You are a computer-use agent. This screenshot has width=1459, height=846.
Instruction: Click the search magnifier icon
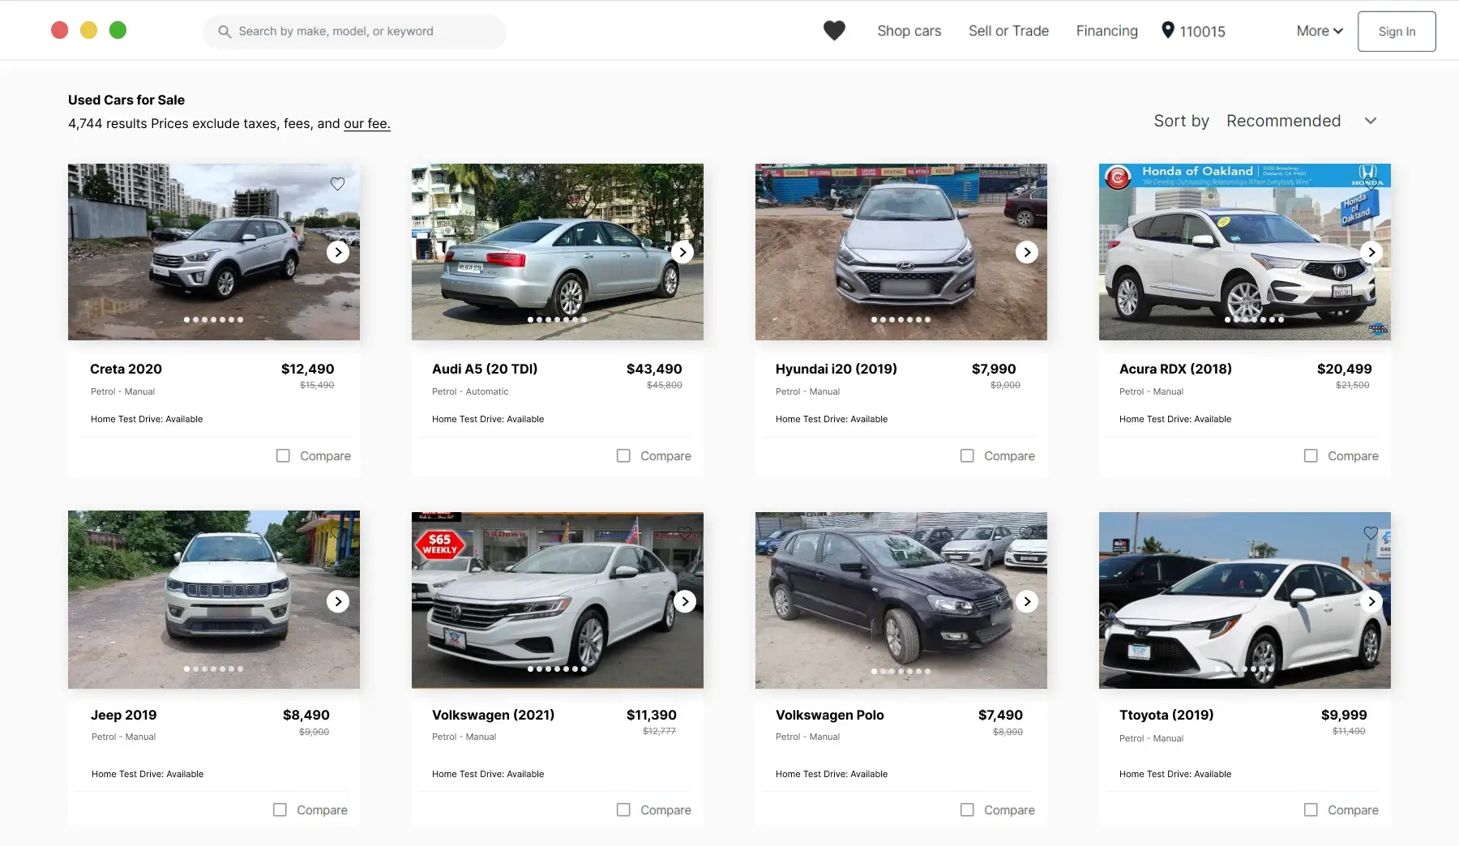[225, 32]
